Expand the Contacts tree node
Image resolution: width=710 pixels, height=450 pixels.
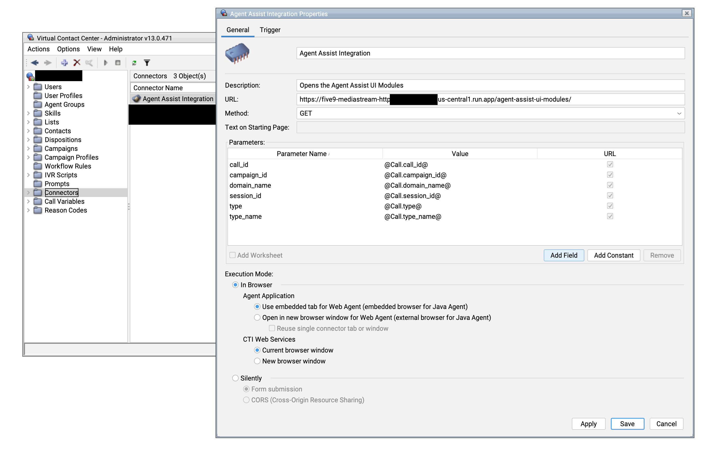[29, 131]
